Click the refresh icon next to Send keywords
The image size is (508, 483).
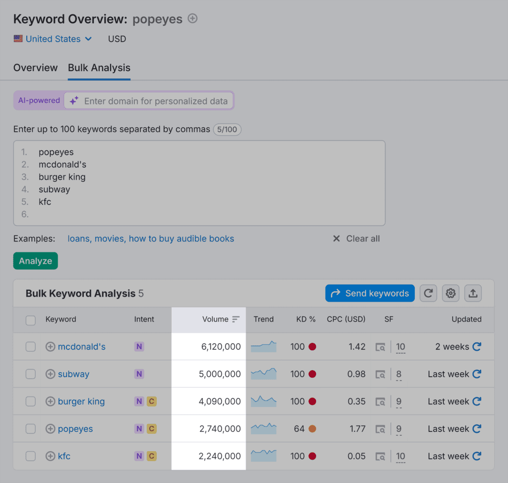pyautogui.click(x=428, y=293)
